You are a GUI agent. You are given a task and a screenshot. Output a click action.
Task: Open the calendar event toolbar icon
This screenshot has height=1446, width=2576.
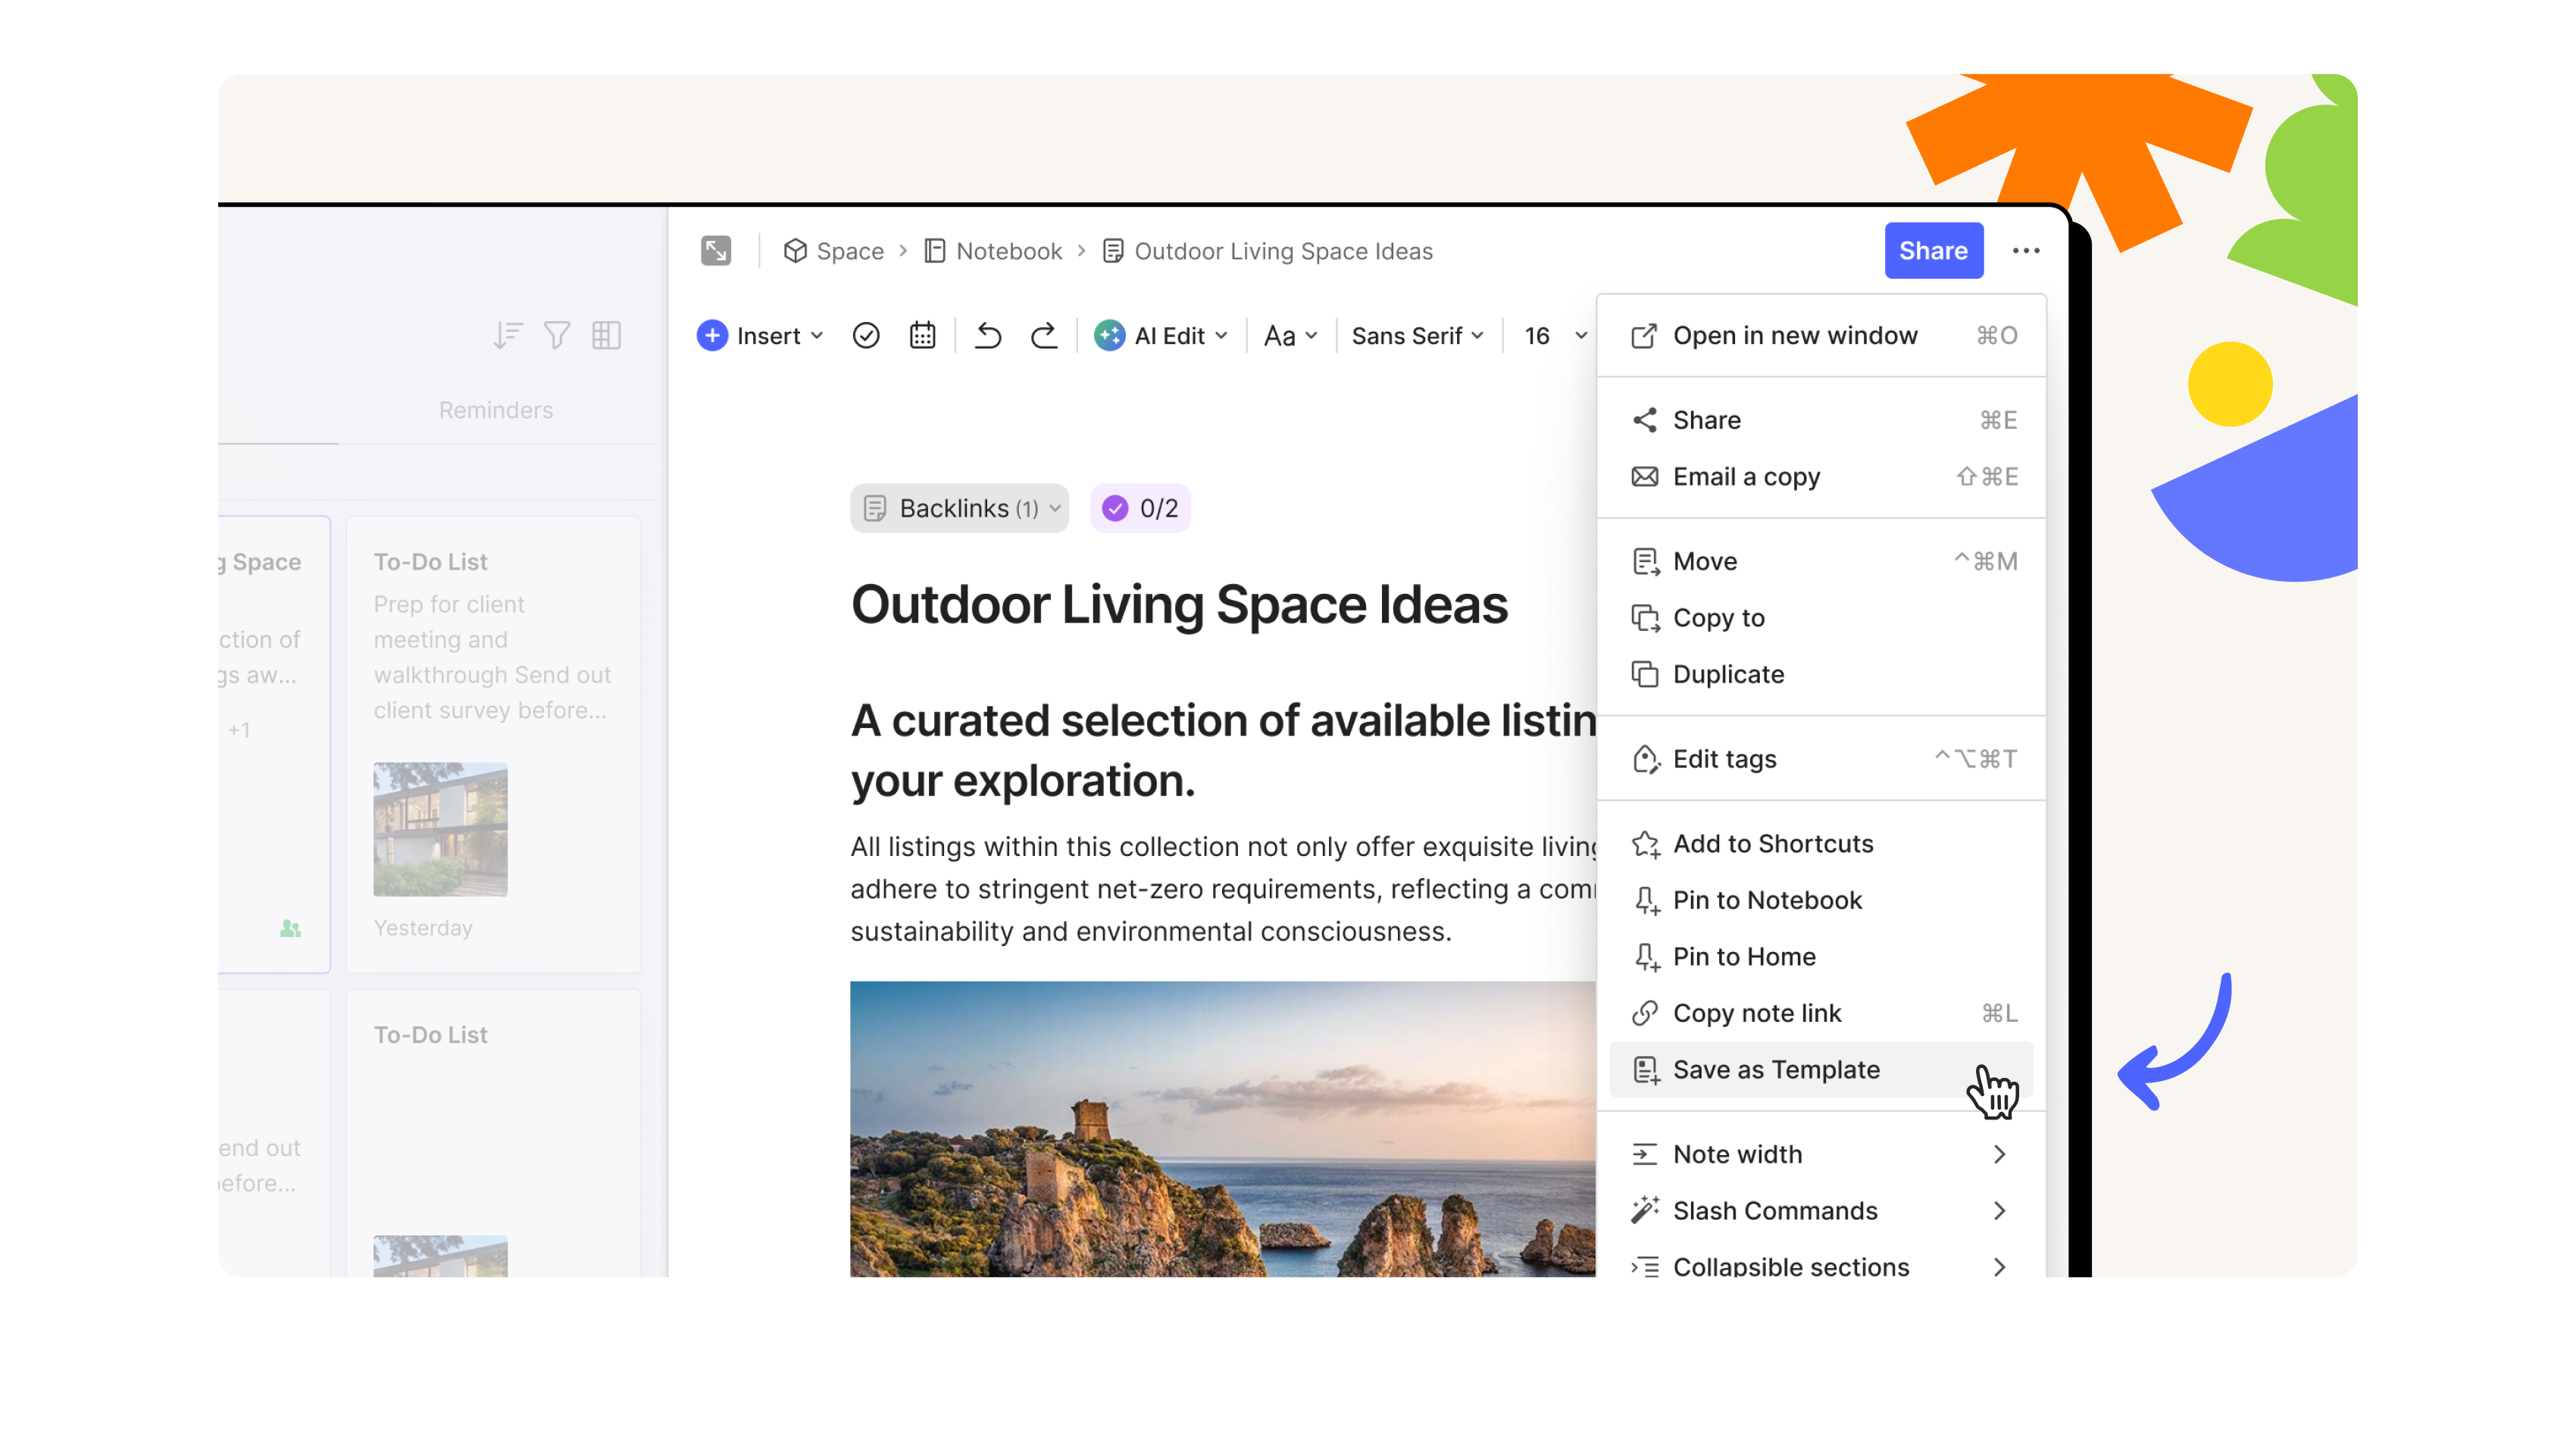922,336
